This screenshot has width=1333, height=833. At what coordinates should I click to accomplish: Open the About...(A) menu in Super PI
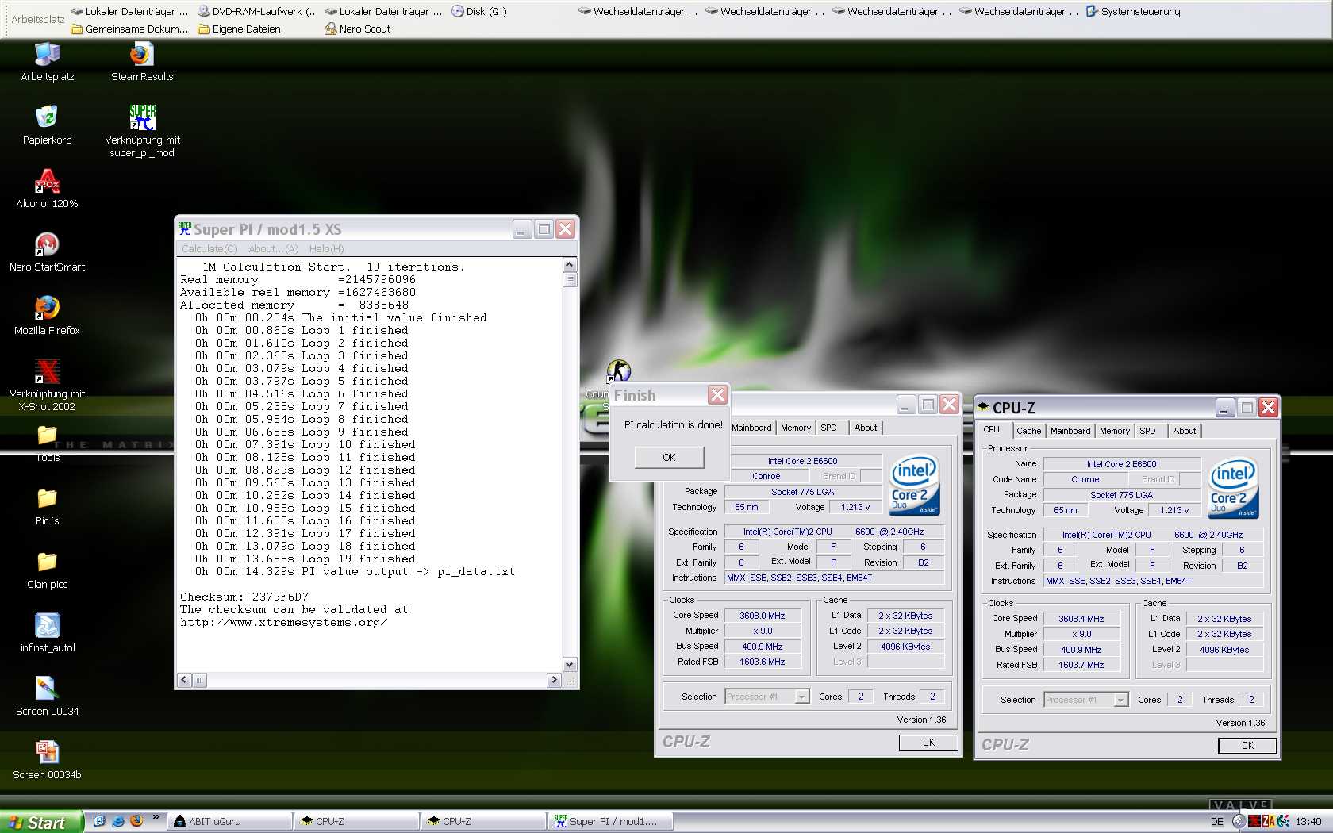click(x=274, y=248)
